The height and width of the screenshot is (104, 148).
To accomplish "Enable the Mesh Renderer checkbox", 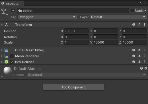I will [12, 56].
